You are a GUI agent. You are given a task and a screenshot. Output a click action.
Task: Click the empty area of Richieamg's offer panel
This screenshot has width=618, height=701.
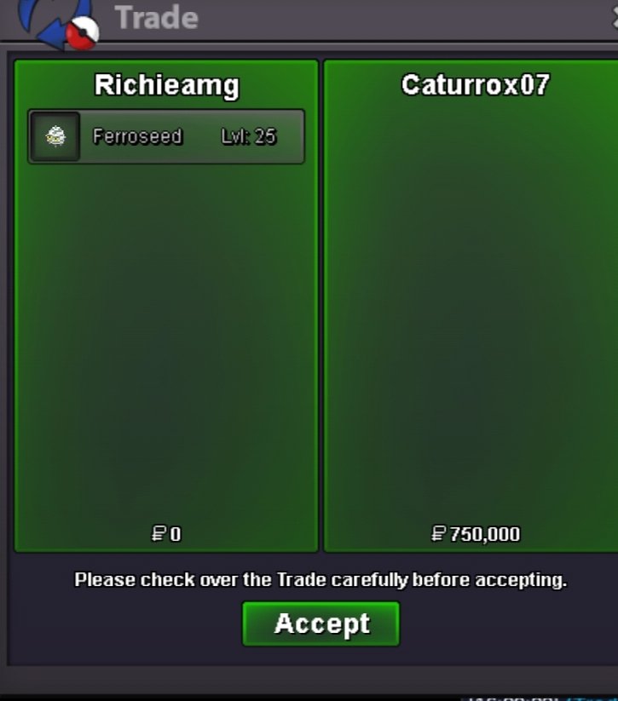166,340
